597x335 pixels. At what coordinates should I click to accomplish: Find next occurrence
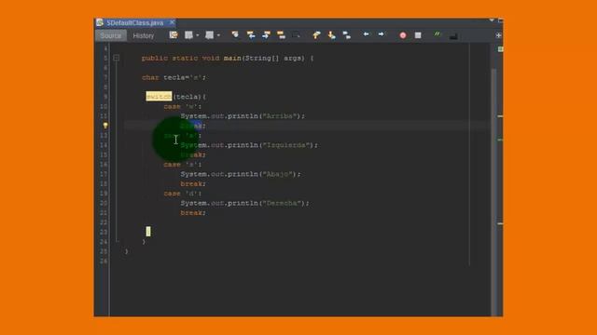pyautogui.click(x=266, y=35)
